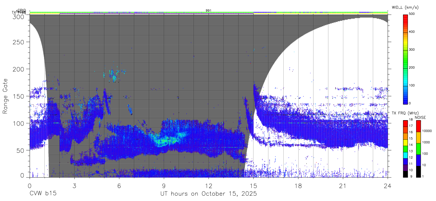Screen dimensions: 436x201
Task: Click the 14 label on TX FRQ legend
Action: pos(410,145)
